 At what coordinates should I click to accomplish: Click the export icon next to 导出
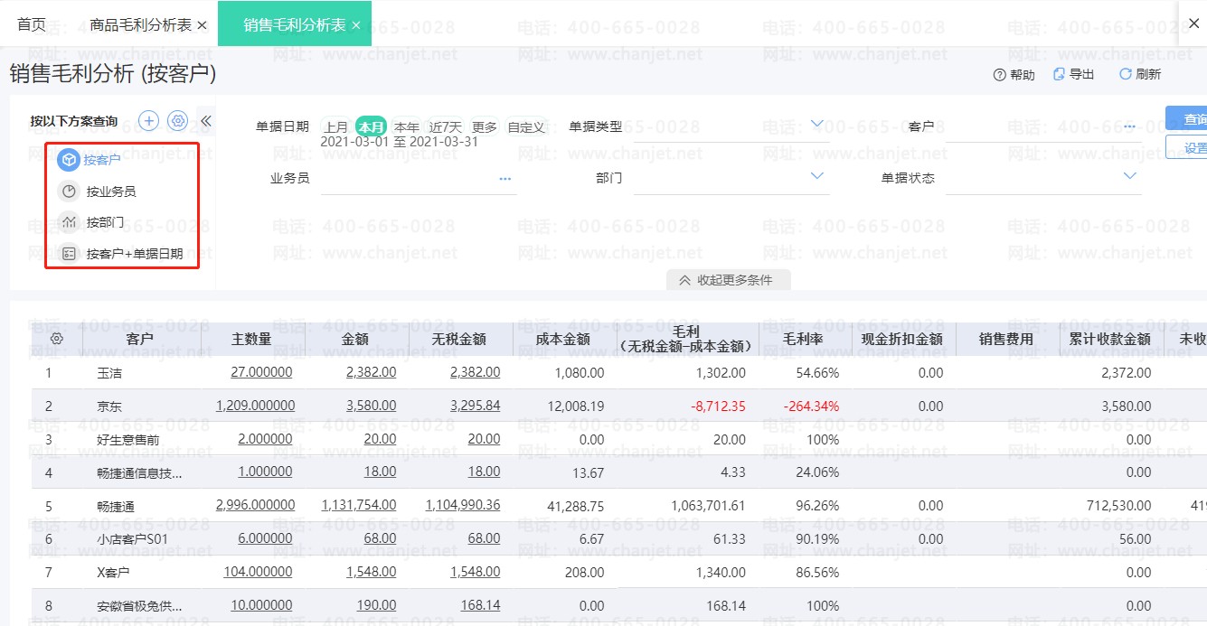1059,74
